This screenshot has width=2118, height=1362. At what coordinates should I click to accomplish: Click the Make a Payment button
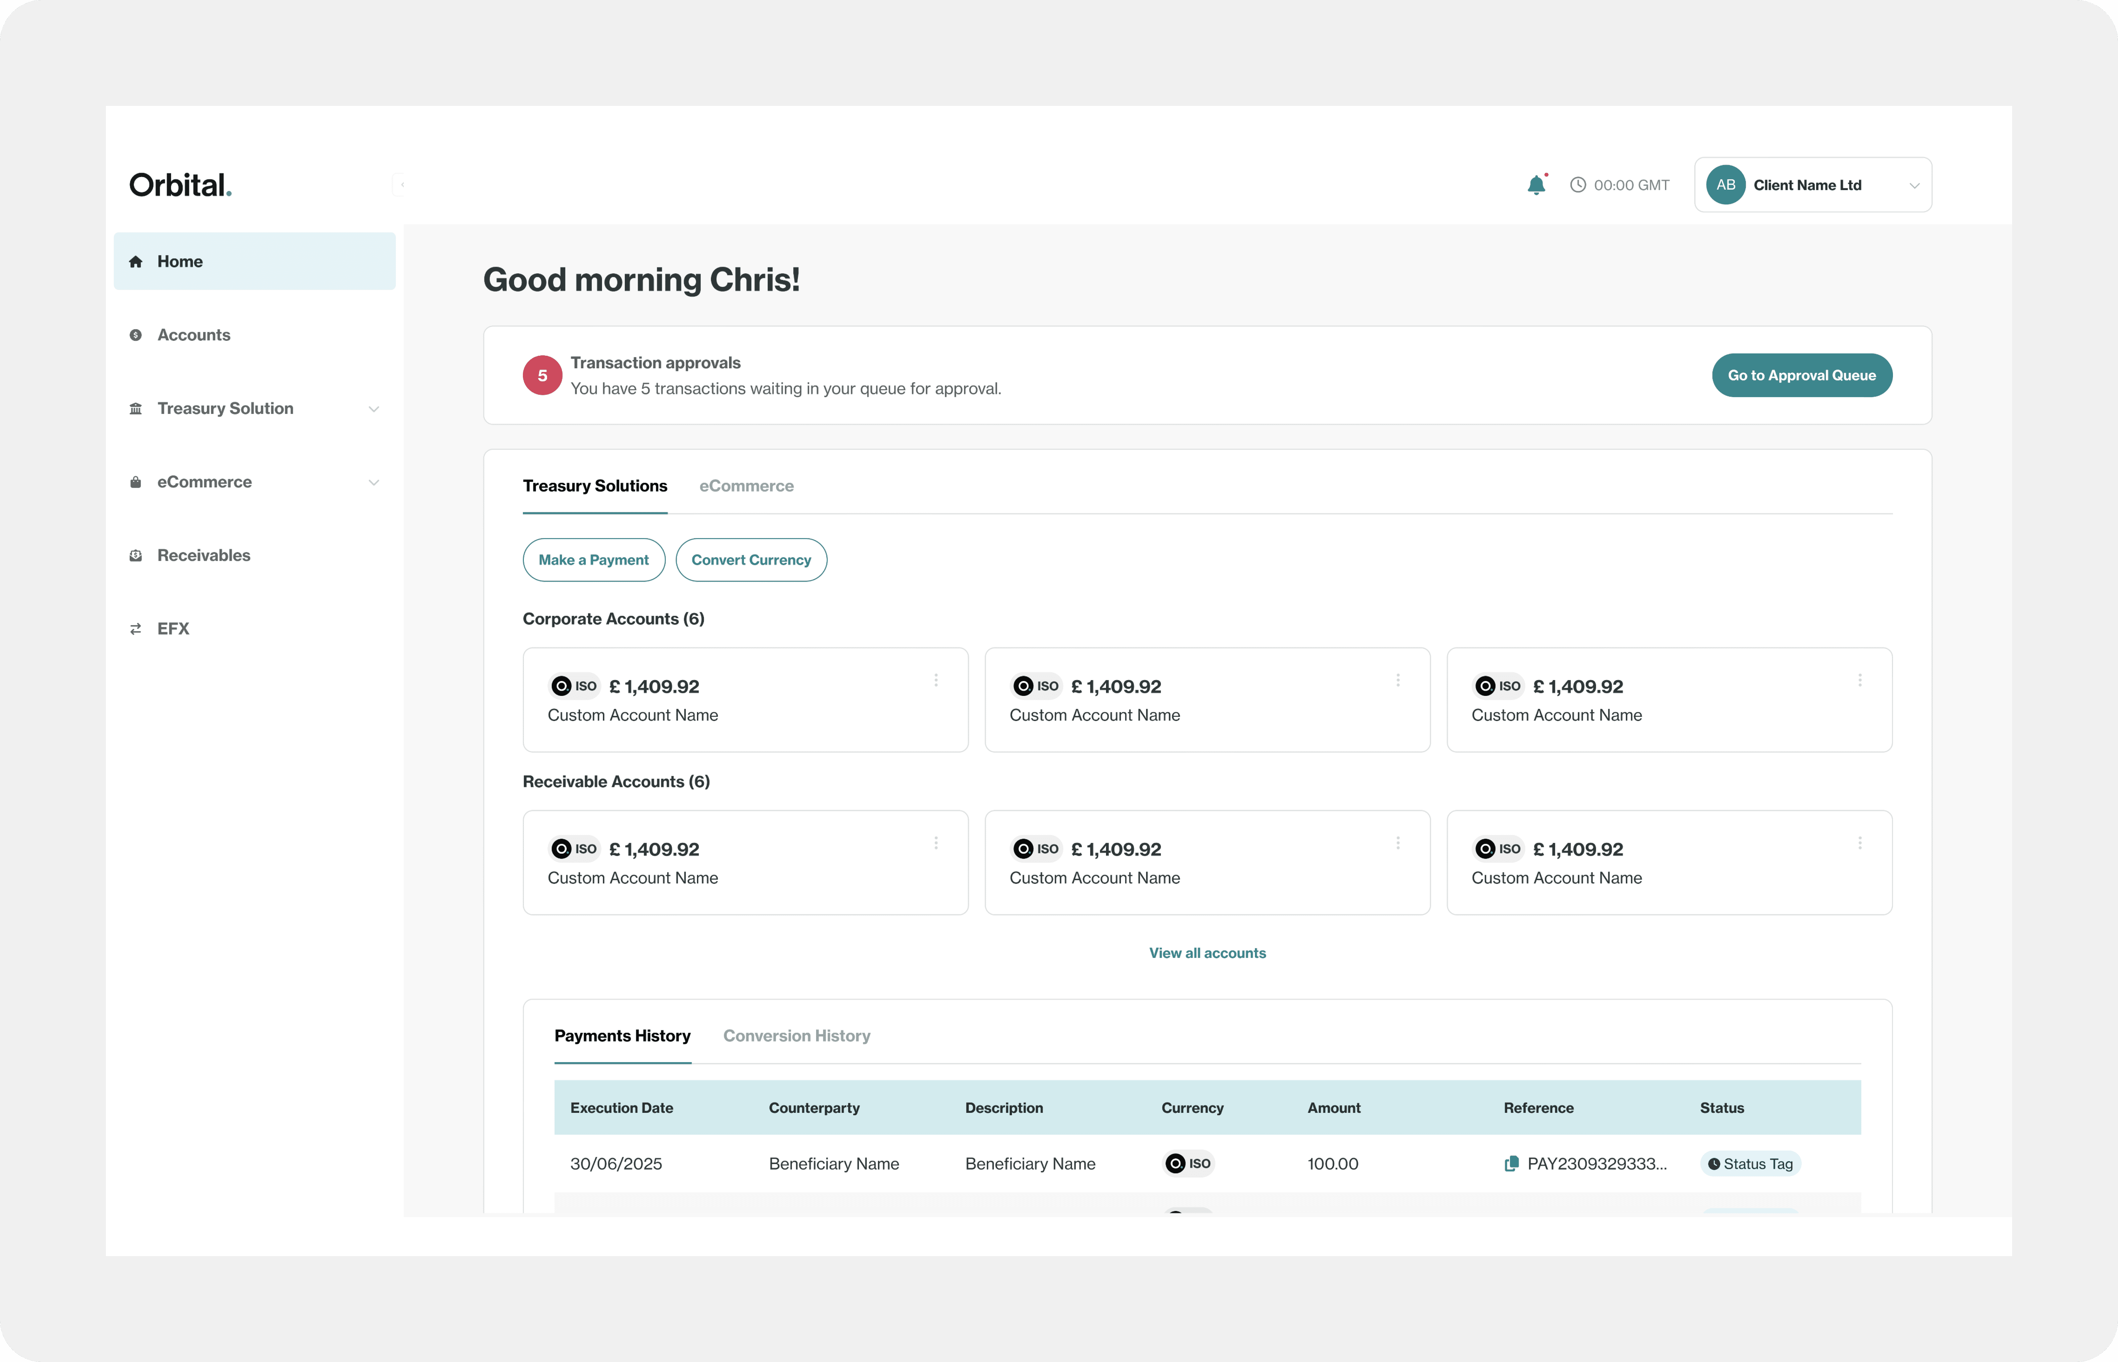tap(593, 560)
